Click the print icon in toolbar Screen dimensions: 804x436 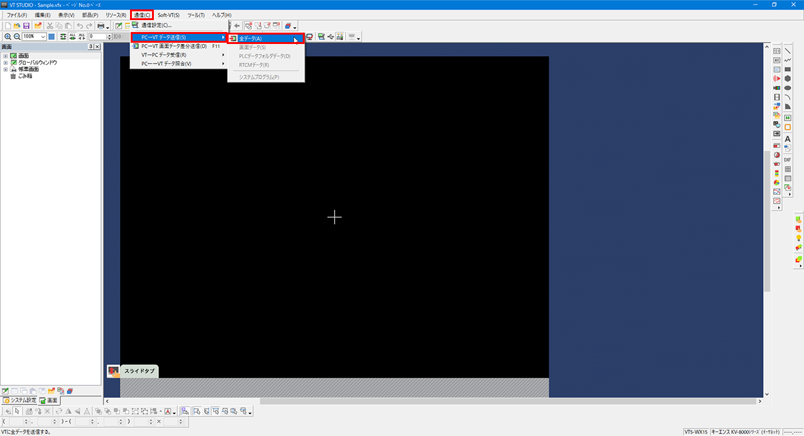coord(100,26)
